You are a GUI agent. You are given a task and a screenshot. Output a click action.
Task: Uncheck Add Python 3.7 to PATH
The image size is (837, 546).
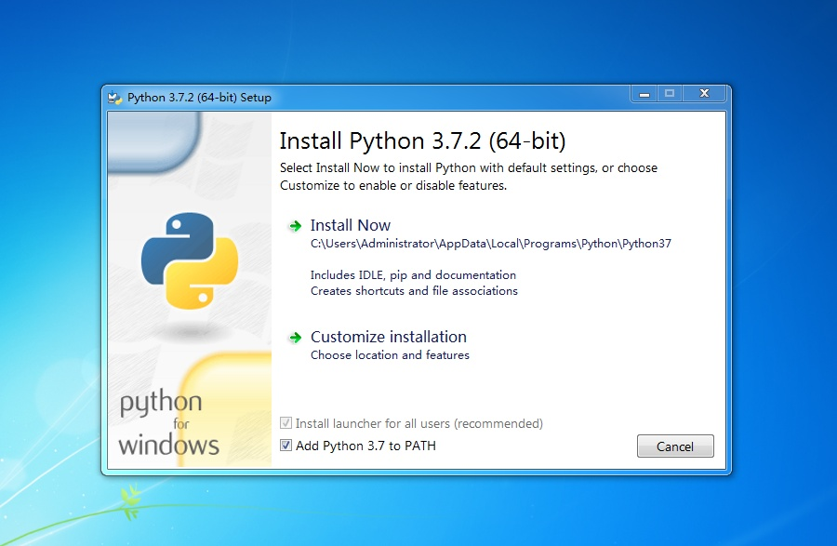(286, 446)
